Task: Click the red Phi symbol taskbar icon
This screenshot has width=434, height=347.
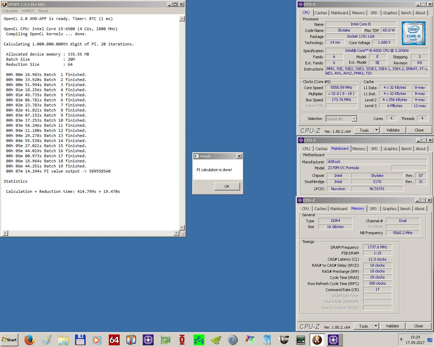Action: (182, 340)
